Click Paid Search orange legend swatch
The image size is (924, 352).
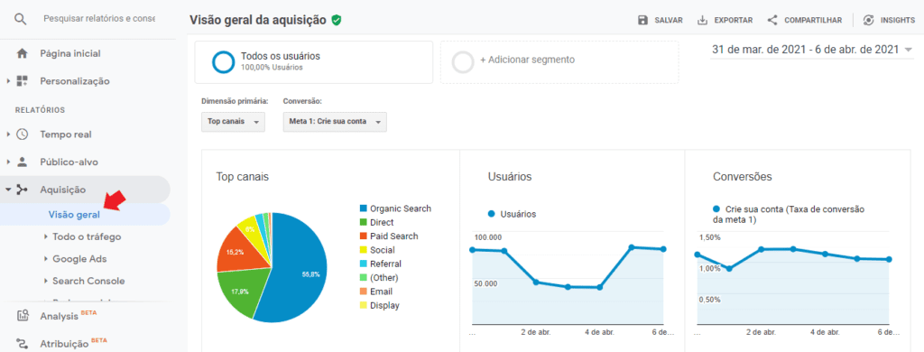[x=363, y=236]
